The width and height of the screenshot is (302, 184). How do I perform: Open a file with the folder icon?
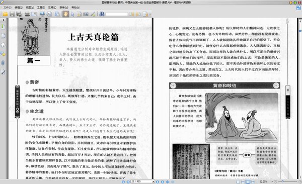pyautogui.click(x=5, y=14)
